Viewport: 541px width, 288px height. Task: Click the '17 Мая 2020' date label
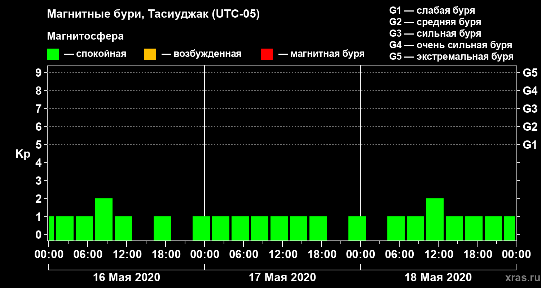(x=282, y=277)
